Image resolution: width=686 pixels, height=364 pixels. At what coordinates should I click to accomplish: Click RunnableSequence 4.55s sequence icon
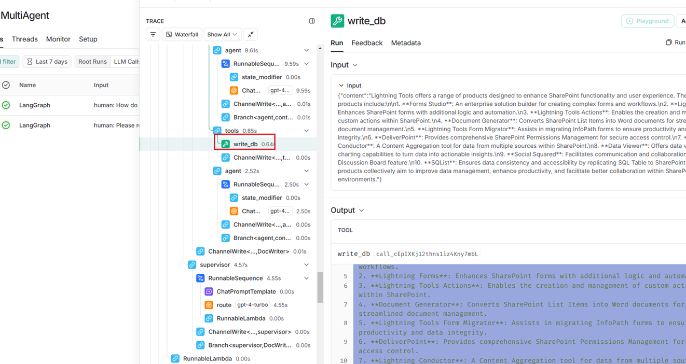coord(200,278)
